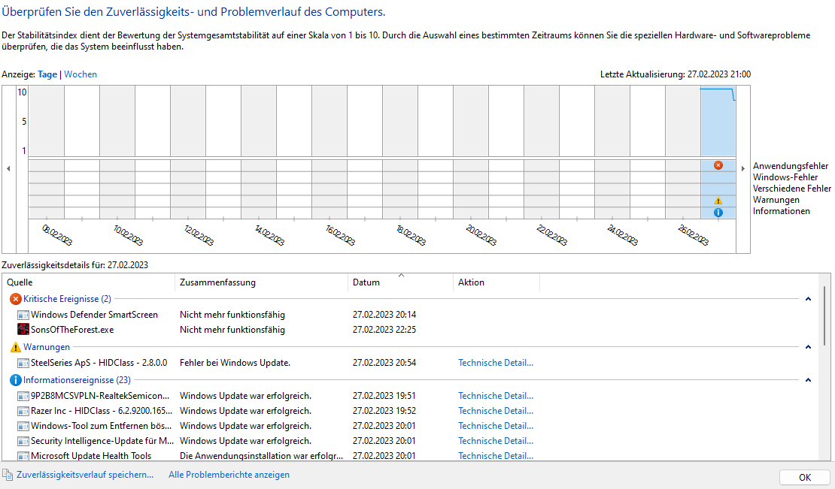Screen dimensions: 835x489
Task: Click the yellow warning icon inside the timeline chart
Action: point(718,201)
